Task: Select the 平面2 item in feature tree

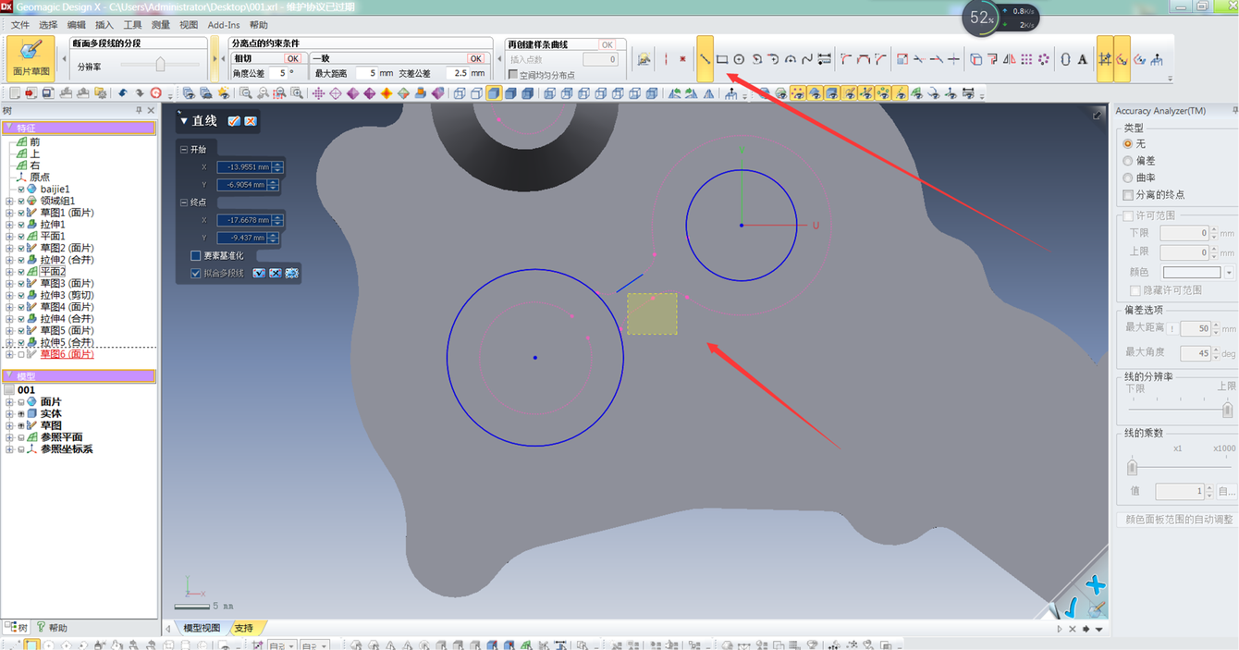Action: pyautogui.click(x=53, y=272)
